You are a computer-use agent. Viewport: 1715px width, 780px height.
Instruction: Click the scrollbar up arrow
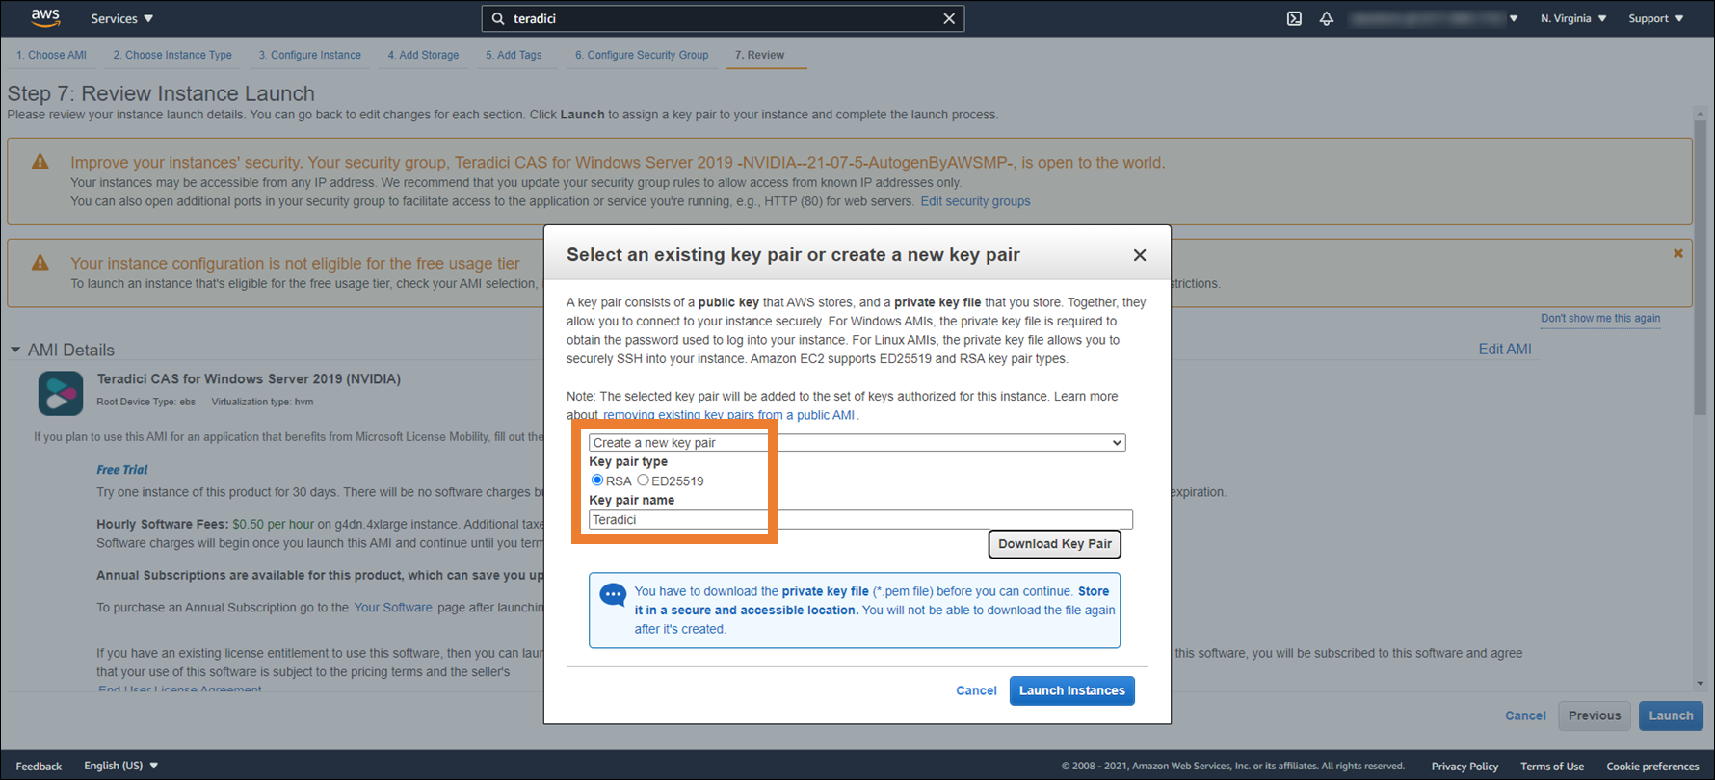click(1701, 113)
